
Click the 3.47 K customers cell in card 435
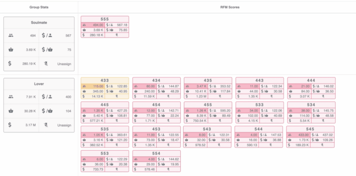(196, 86)
